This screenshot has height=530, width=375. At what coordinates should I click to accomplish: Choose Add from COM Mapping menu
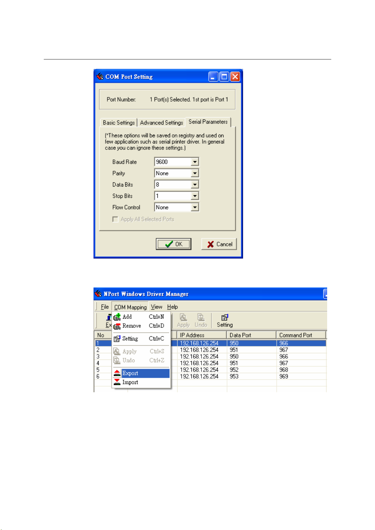coord(141,317)
